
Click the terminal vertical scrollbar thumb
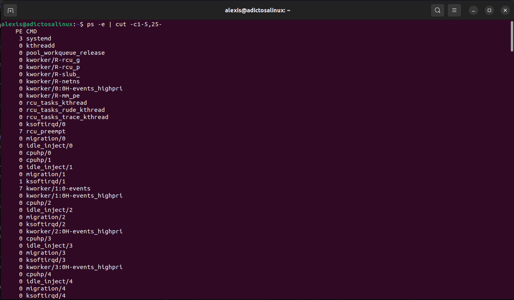512,36
